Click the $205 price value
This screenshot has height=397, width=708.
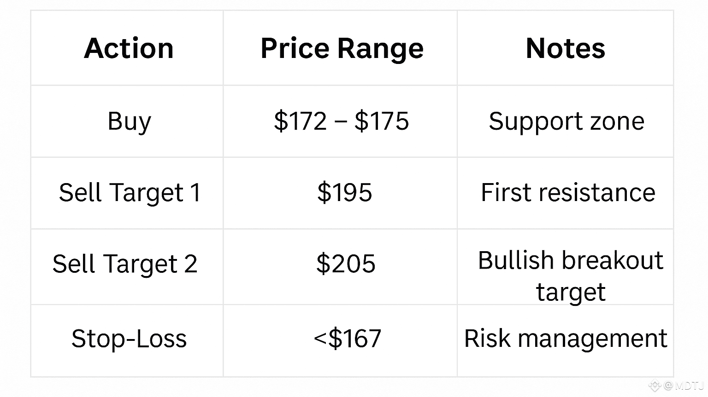pos(346,264)
